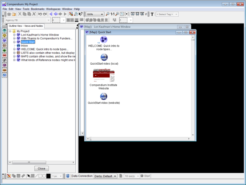Image resolution: width=246 pixels, height=185 pixels.
Task: Select Lori Kaufman's Home Window in the outline tree
Action: 40,35
